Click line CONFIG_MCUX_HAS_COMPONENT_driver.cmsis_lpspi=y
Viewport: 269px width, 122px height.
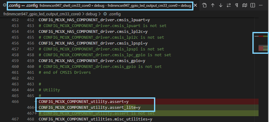pyautogui.click(x=93, y=43)
